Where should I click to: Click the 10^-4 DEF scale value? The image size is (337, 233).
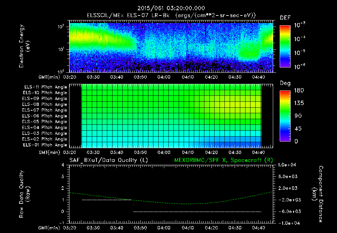[299, 39]
